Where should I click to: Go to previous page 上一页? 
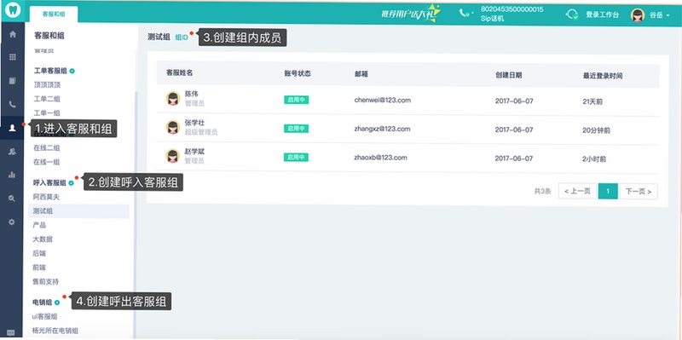[x=577, y=192]
